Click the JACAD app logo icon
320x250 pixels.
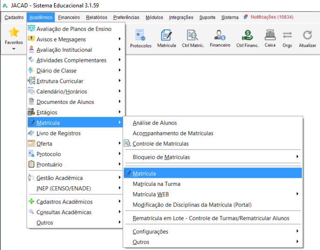[x=5, y=6]
